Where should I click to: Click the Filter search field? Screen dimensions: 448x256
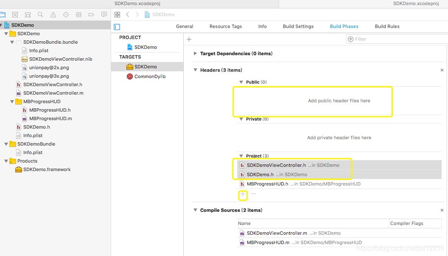click(397, 39)
